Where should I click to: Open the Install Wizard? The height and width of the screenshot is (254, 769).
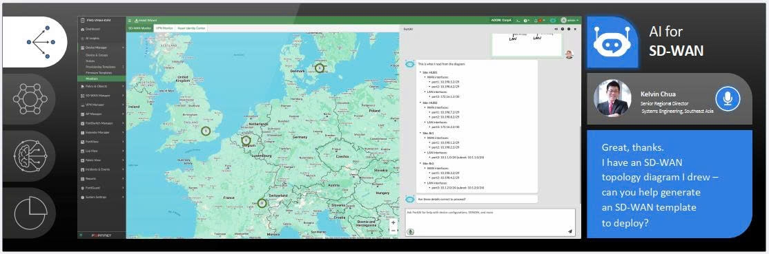tap(142, 21)
